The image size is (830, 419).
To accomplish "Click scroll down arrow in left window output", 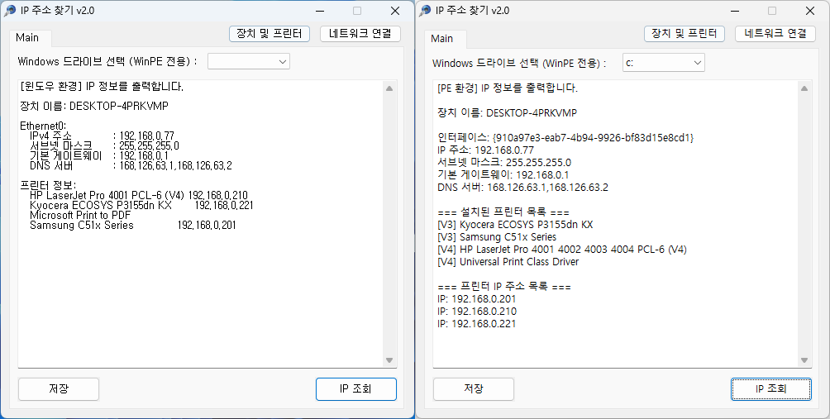I will point(389,360).
